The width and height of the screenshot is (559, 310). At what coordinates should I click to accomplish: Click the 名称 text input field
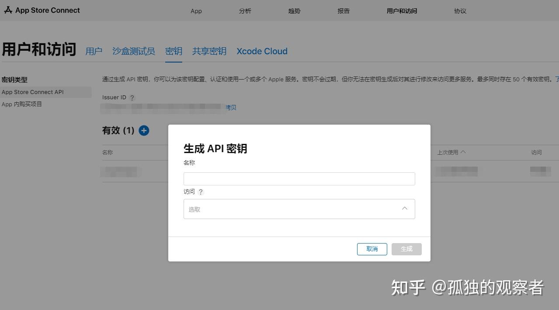(299, 178)
